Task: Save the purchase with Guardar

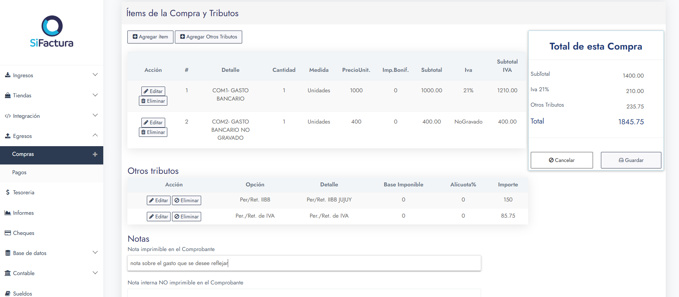Action: [631, 160]
